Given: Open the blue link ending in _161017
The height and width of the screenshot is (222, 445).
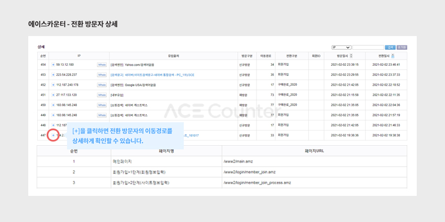Looking at the screenshot, I should (x=192, y=135).
